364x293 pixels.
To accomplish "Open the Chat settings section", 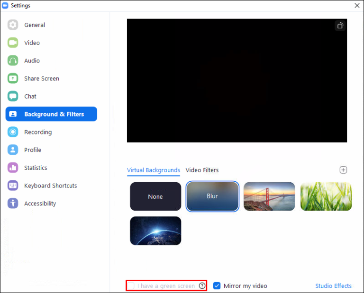I will (x=51, y=96).
